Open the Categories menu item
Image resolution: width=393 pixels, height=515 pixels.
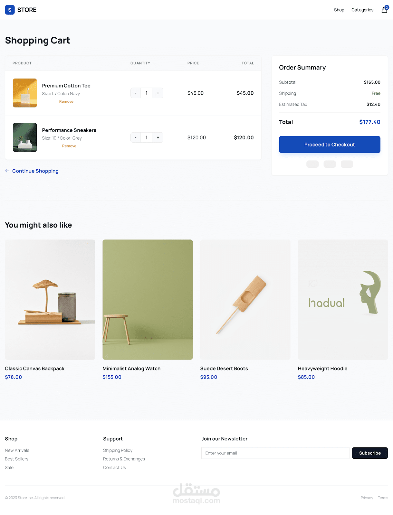(362, 10)
